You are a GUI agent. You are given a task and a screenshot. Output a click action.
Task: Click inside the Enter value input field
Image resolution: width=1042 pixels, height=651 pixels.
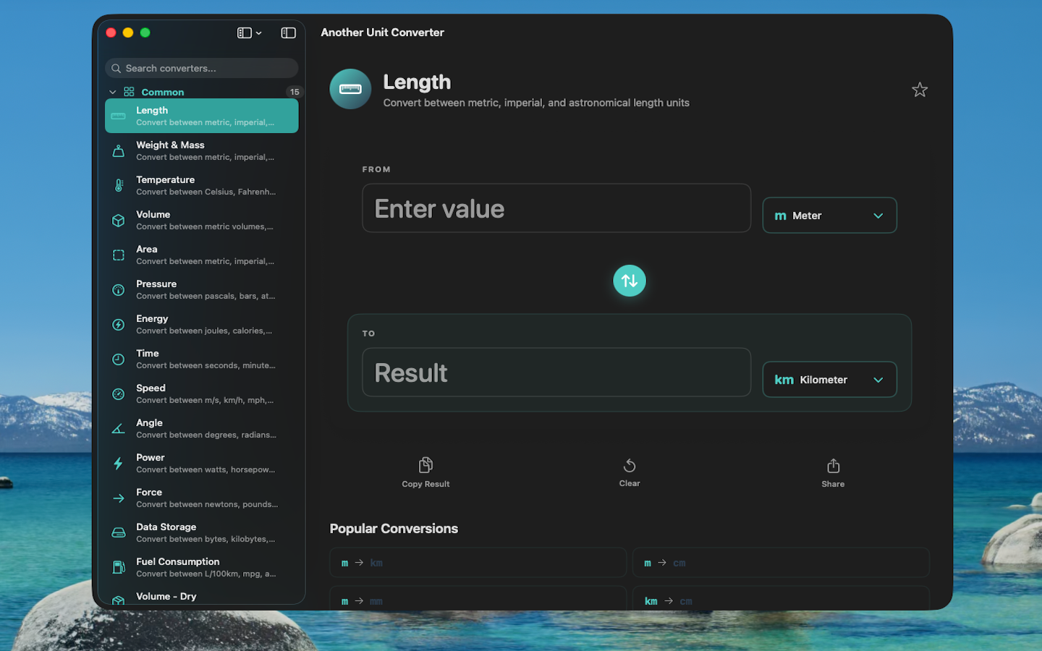[556, 208]
